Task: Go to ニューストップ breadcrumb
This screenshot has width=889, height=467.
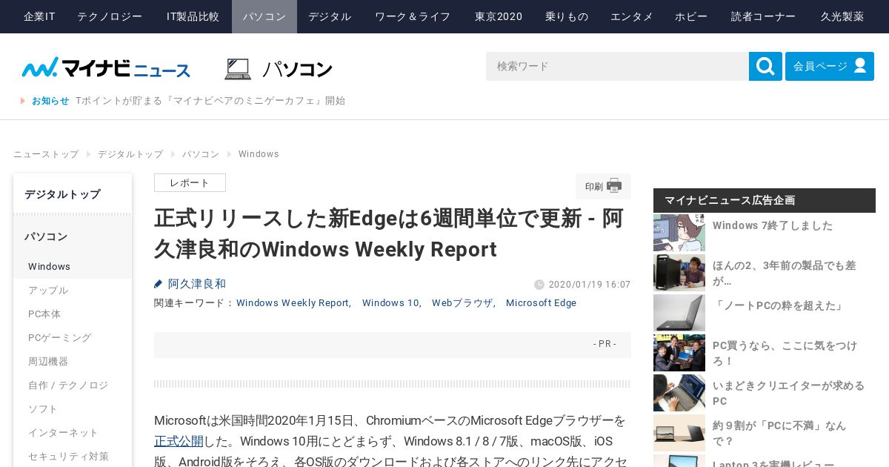Action: click(x=46, y=154)
